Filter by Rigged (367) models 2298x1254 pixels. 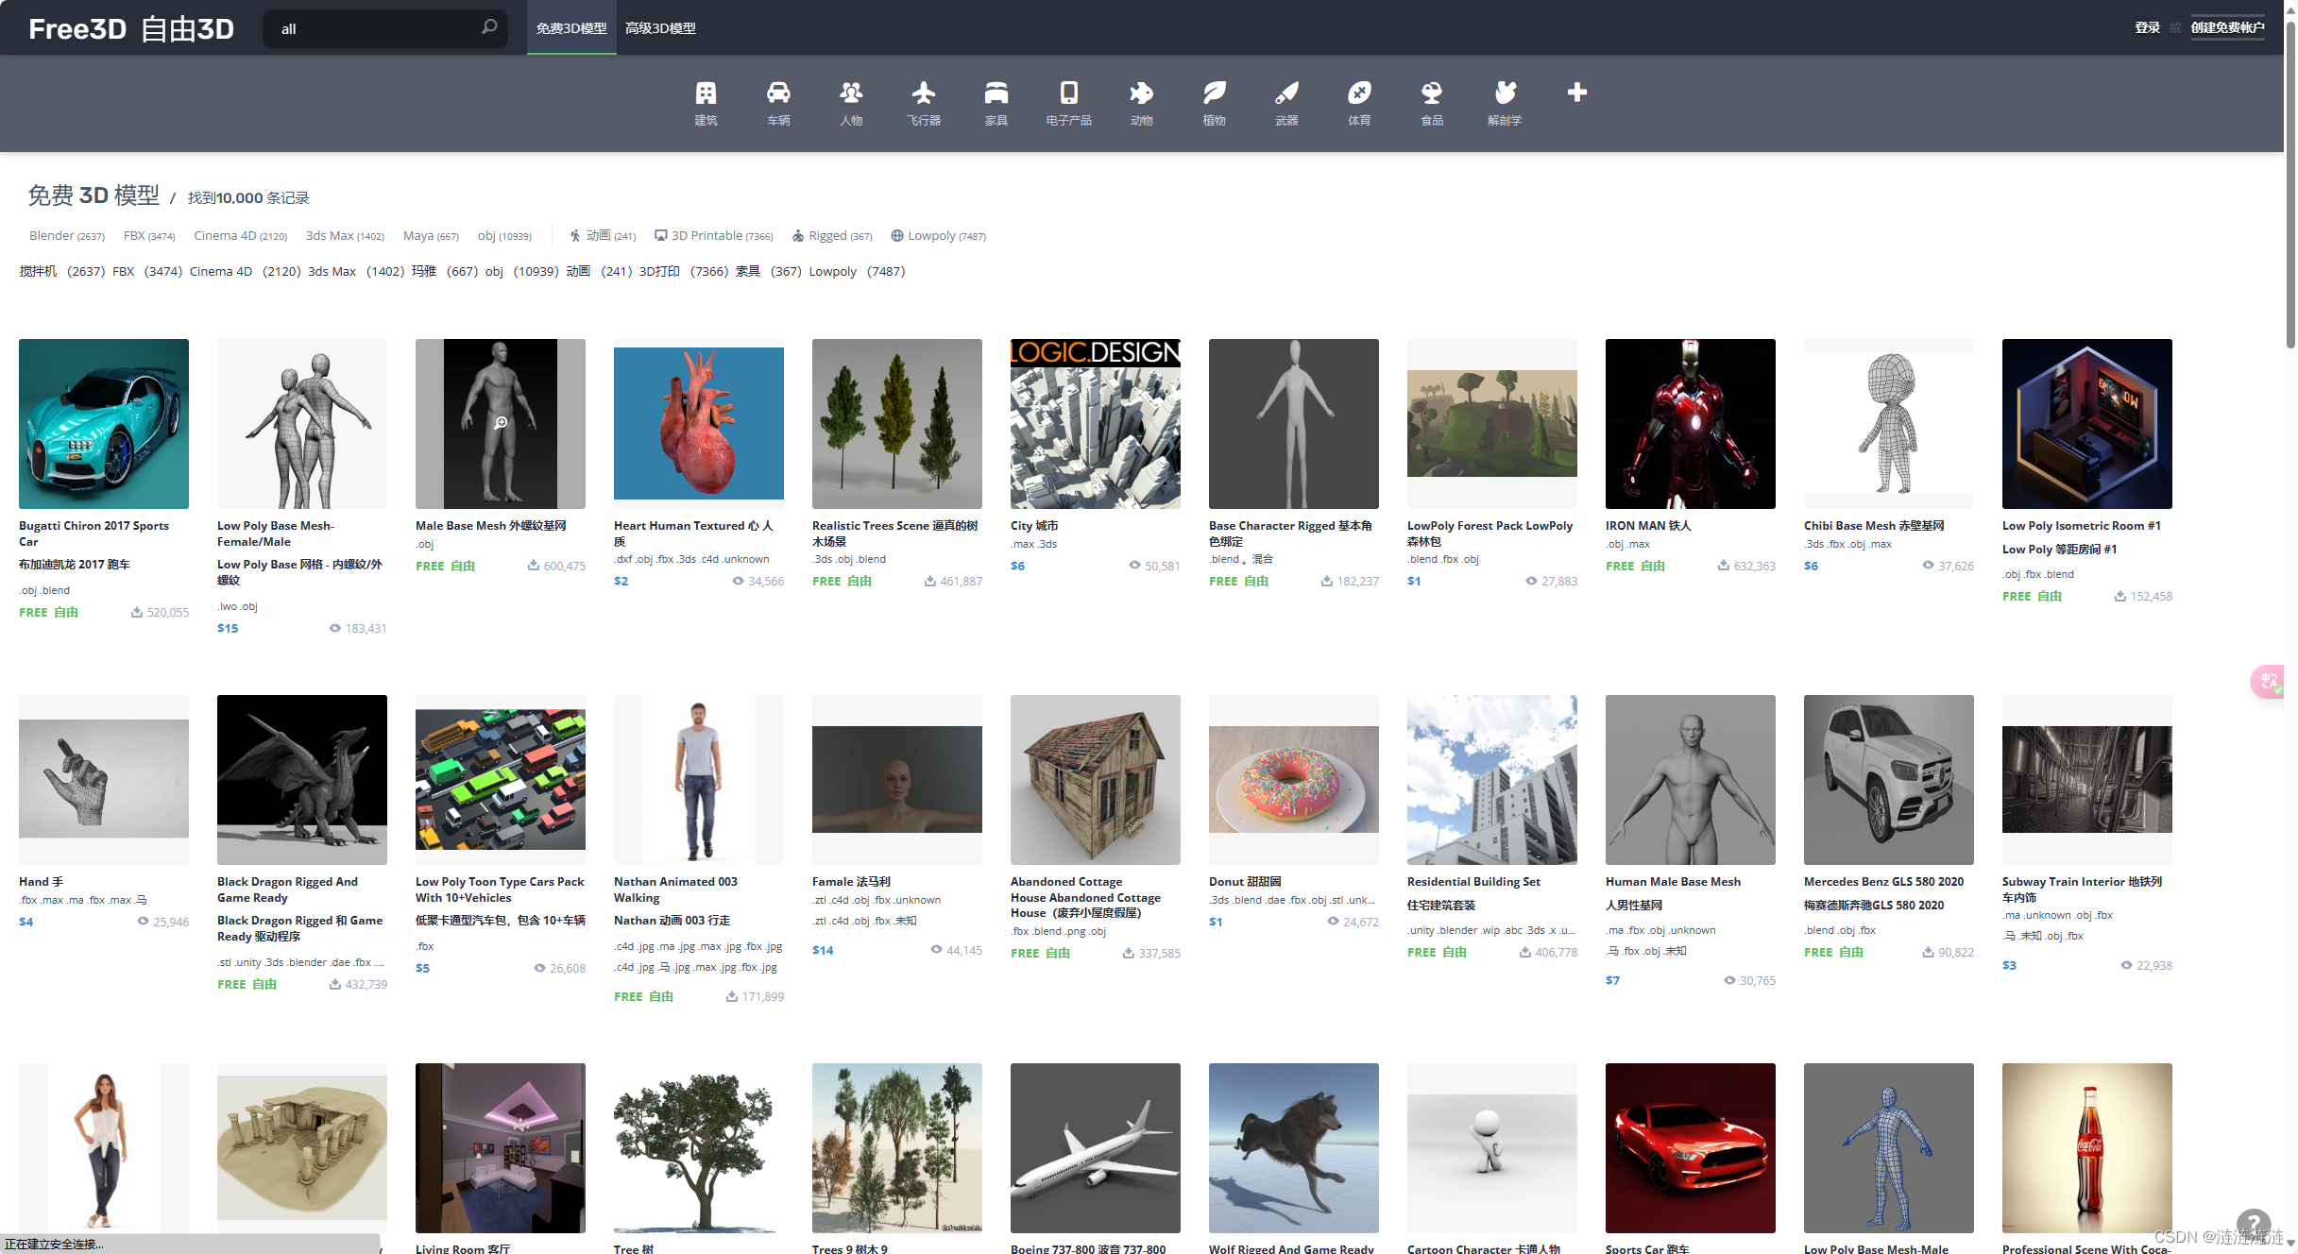click(x=832, y=236)
